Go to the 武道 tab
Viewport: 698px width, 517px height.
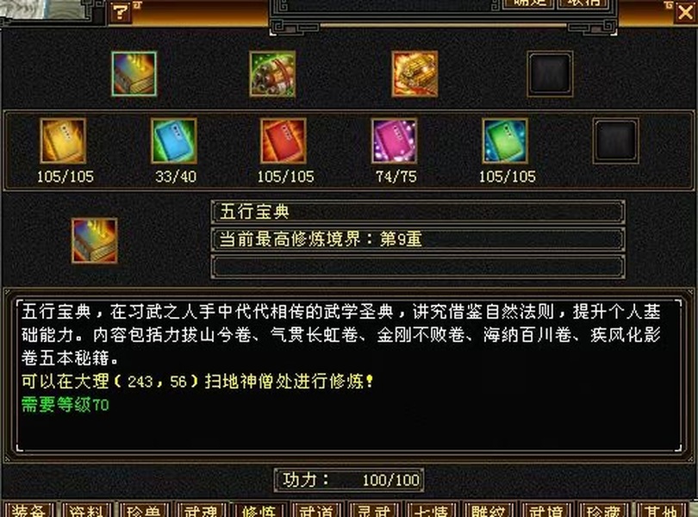click(x=316, y=510)
